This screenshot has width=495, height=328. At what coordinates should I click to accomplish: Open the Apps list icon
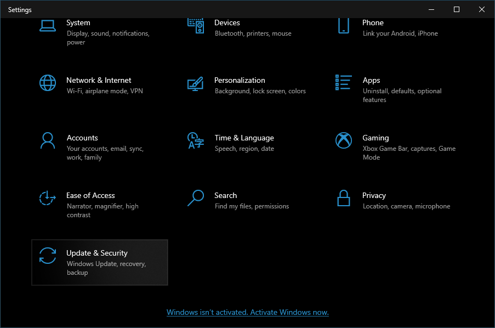click(343, 83)
